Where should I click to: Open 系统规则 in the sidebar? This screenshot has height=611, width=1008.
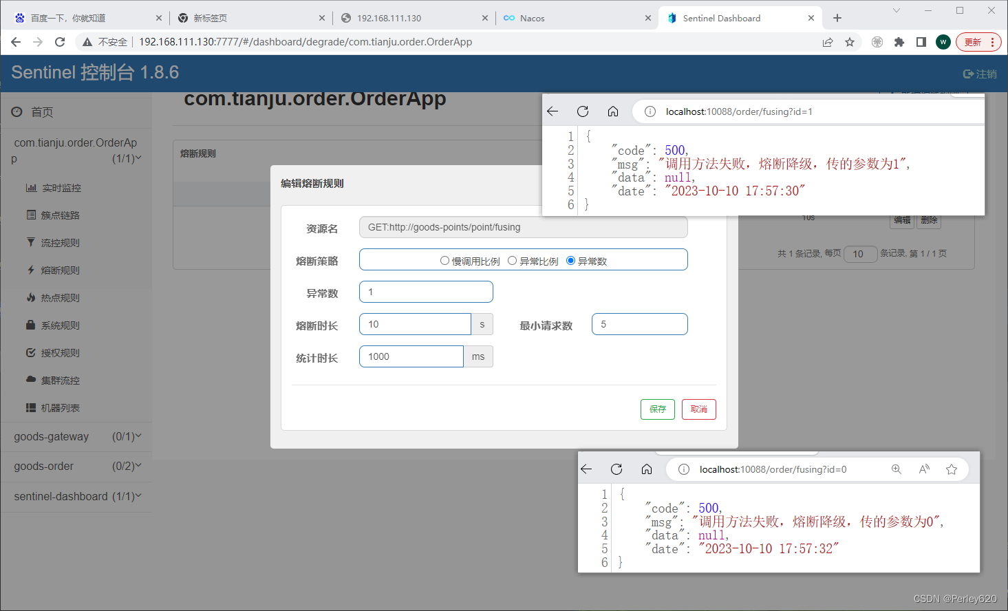point(53,325)
